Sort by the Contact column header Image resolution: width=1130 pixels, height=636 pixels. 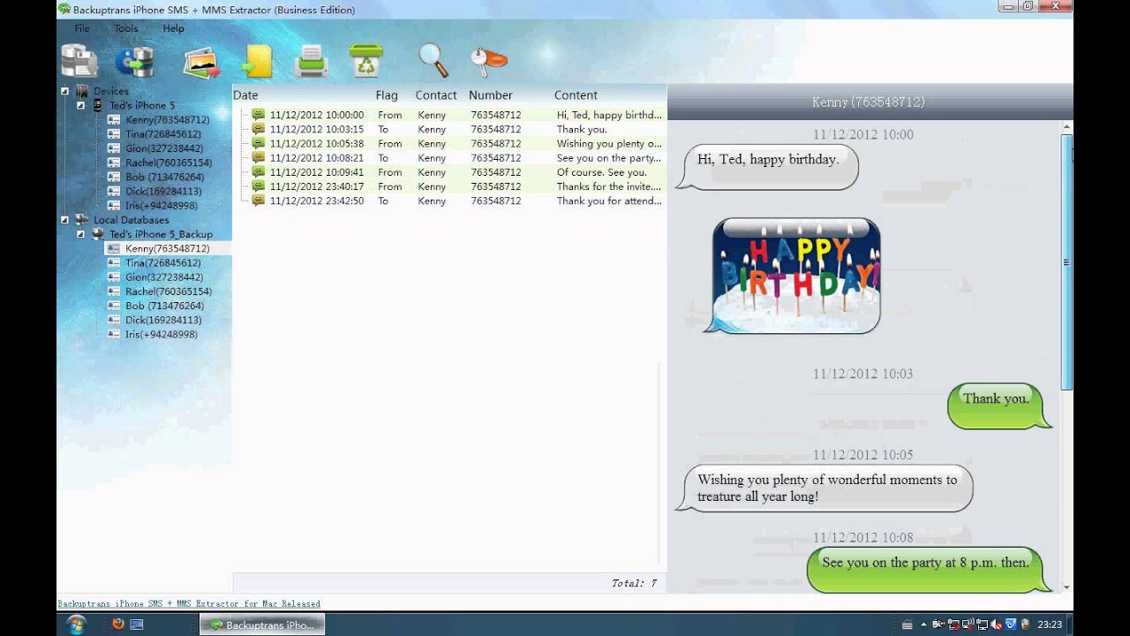pyautogui.click(x=436, y=95)
